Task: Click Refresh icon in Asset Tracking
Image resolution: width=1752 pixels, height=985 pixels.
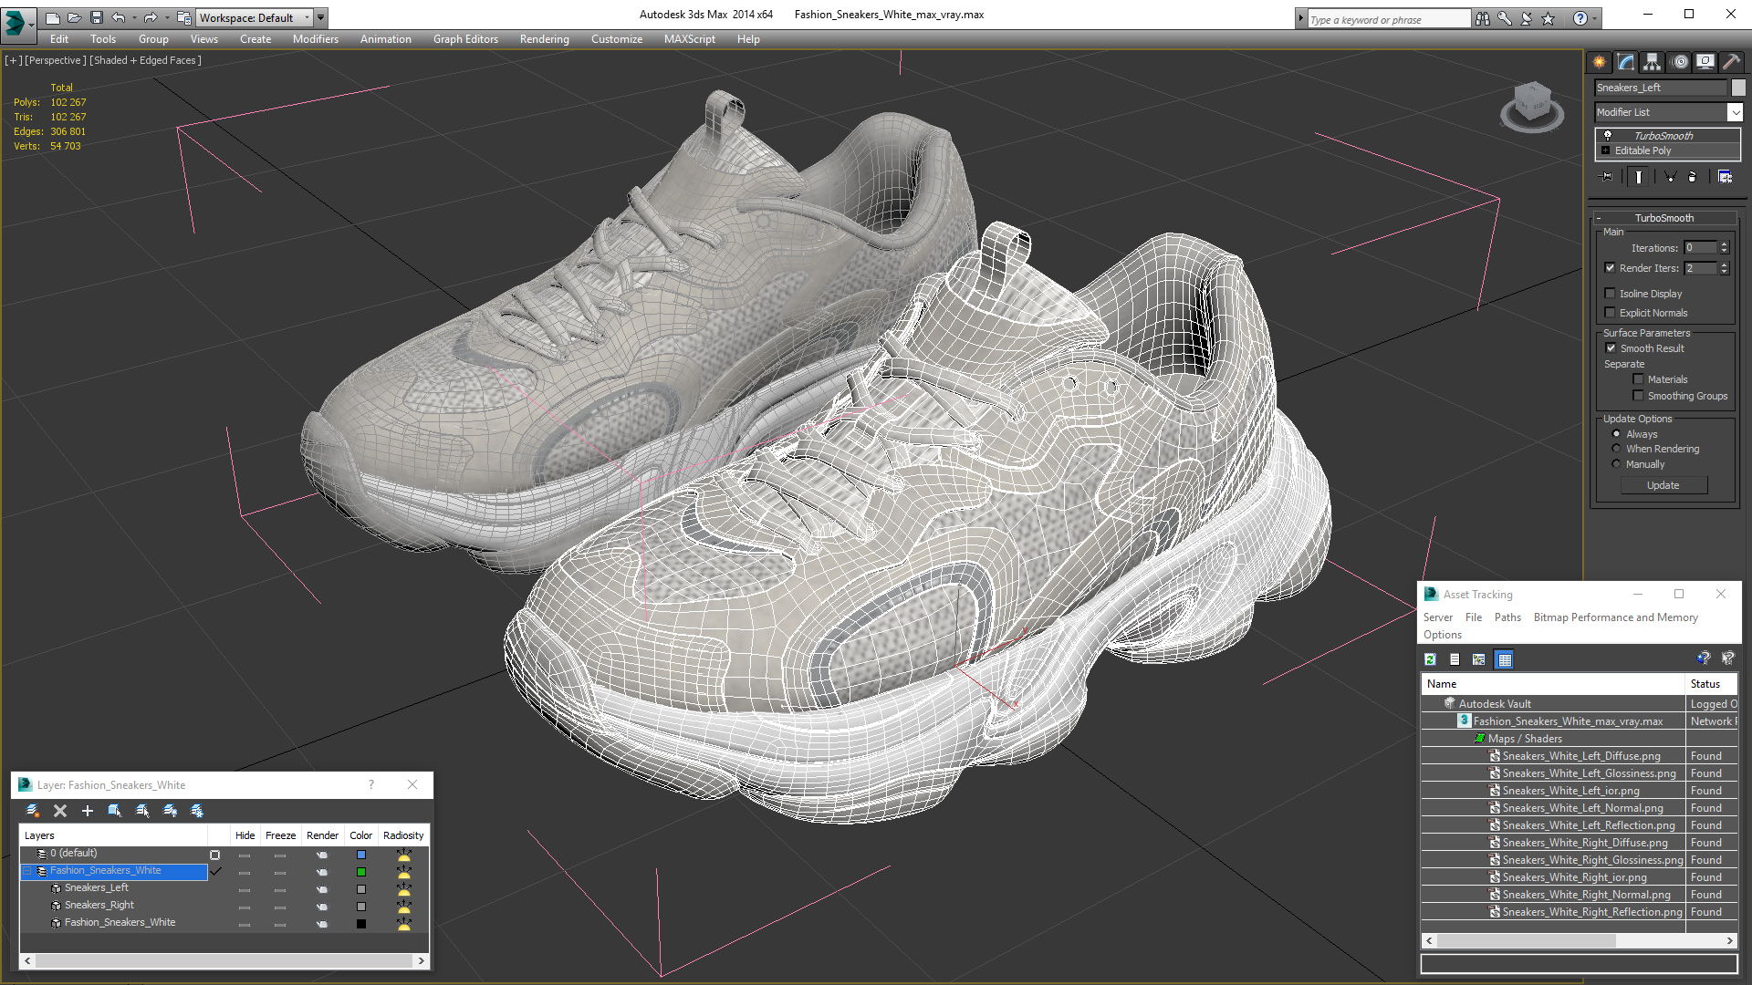Action: coord(1430,659)
